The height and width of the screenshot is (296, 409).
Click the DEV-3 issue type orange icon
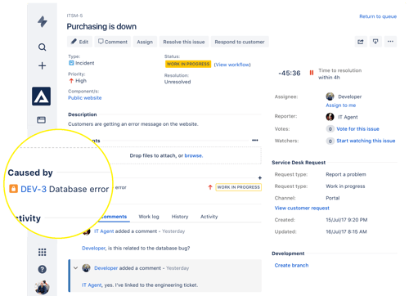[13, 189]
